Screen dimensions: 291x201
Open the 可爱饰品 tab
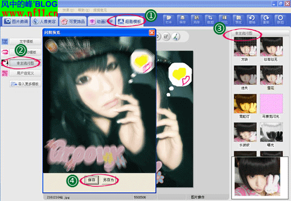tap(73, 21)
